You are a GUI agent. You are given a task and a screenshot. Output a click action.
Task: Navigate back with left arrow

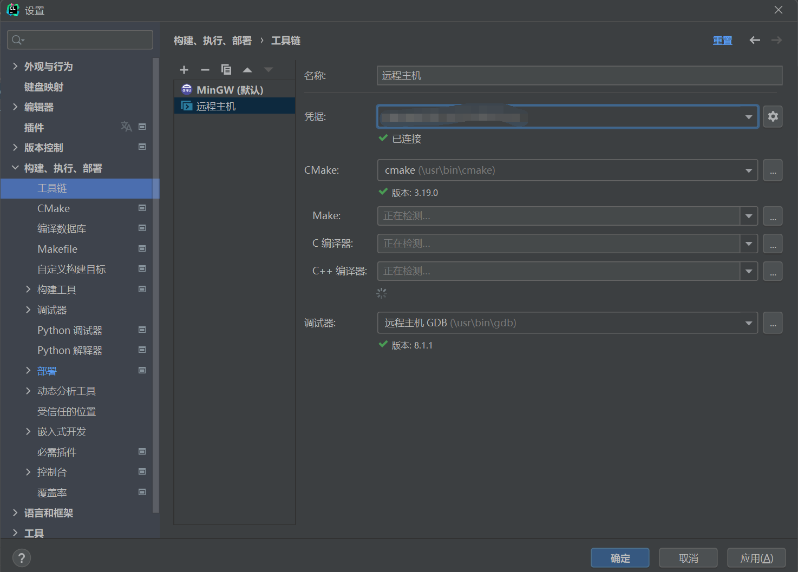pos(755,40)
